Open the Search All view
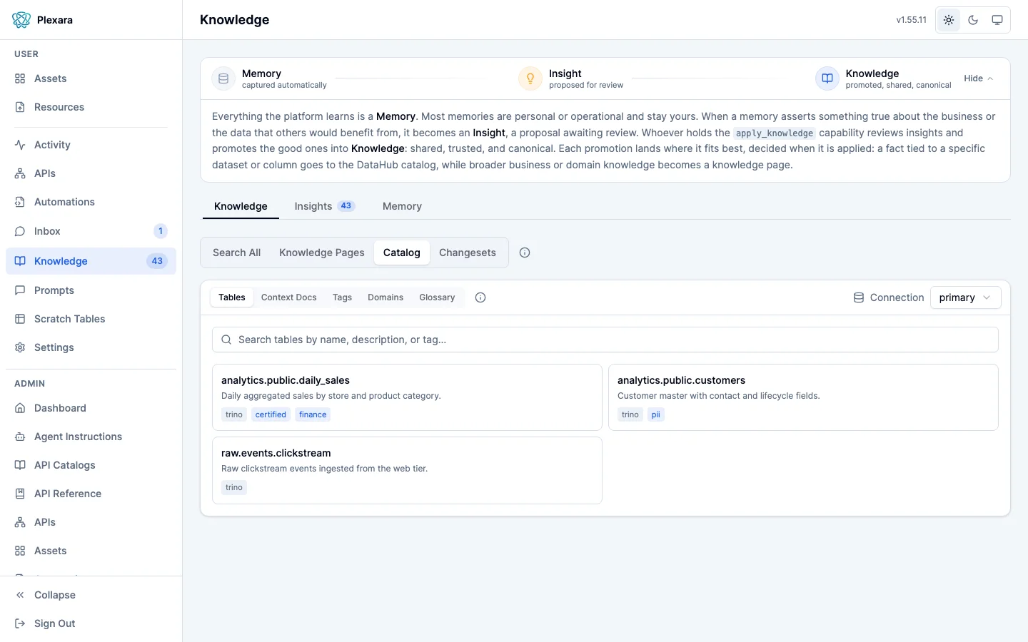 (x=237, y=253)
